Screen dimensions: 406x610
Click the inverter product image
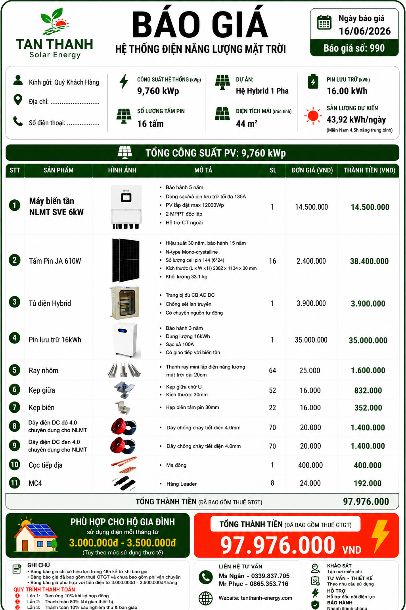(126, 207)
